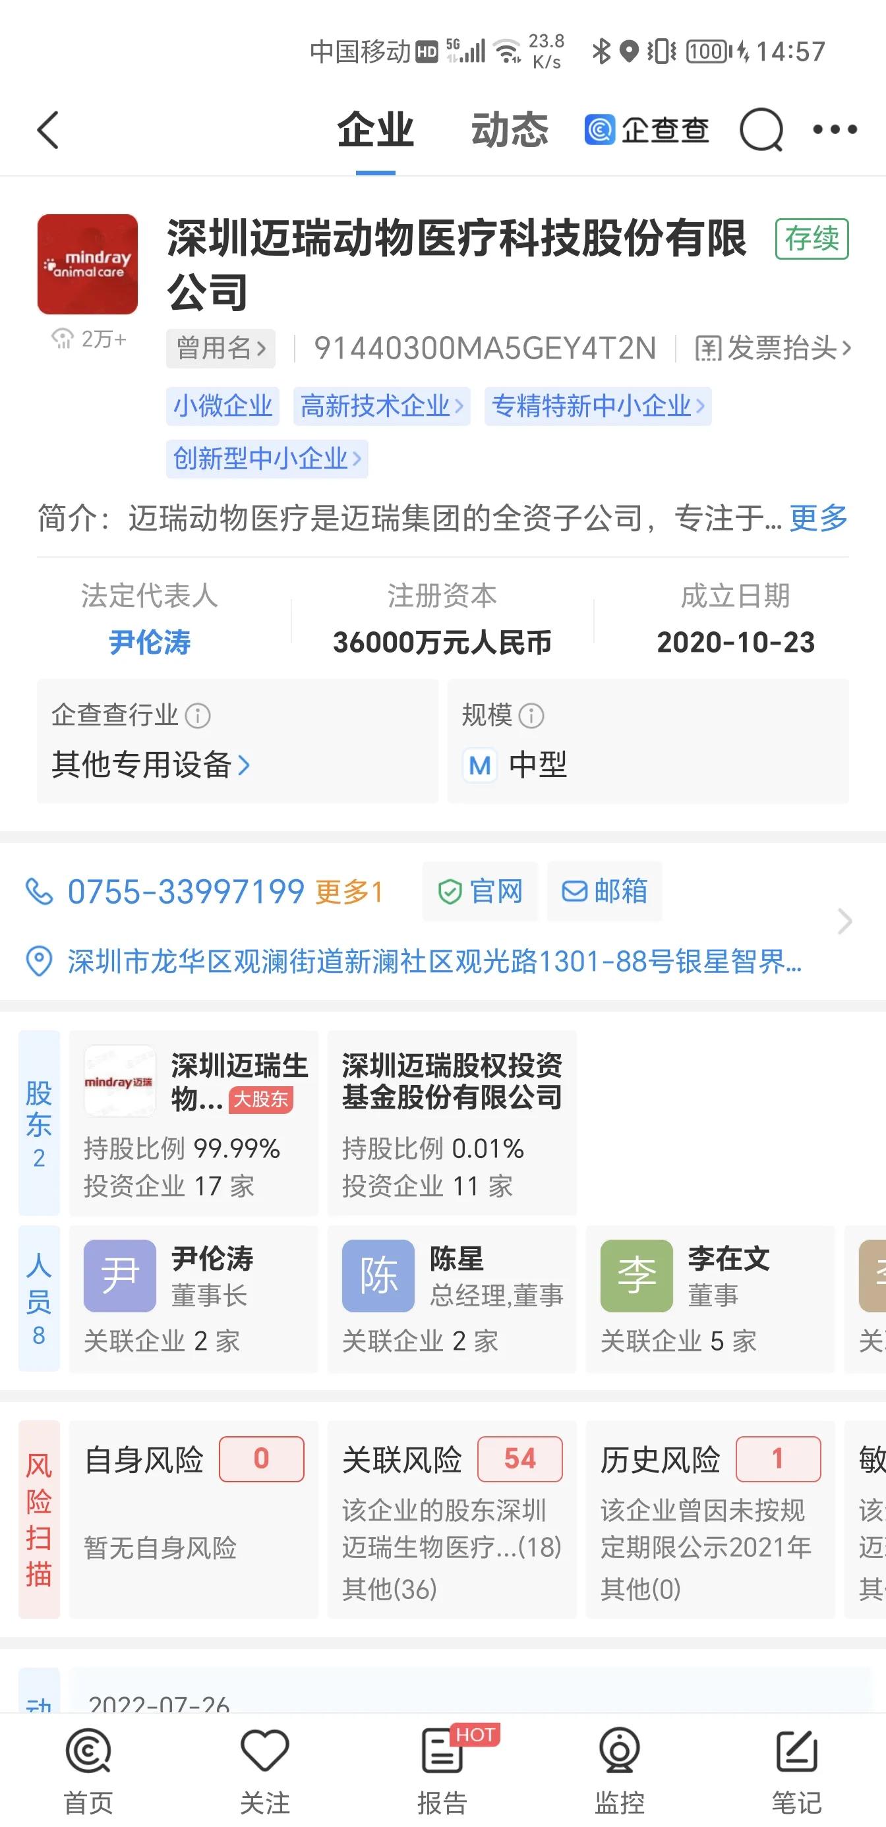Open industry 其他专用设备
This screenshot has width=886, height=1827.
pos(150,765)
